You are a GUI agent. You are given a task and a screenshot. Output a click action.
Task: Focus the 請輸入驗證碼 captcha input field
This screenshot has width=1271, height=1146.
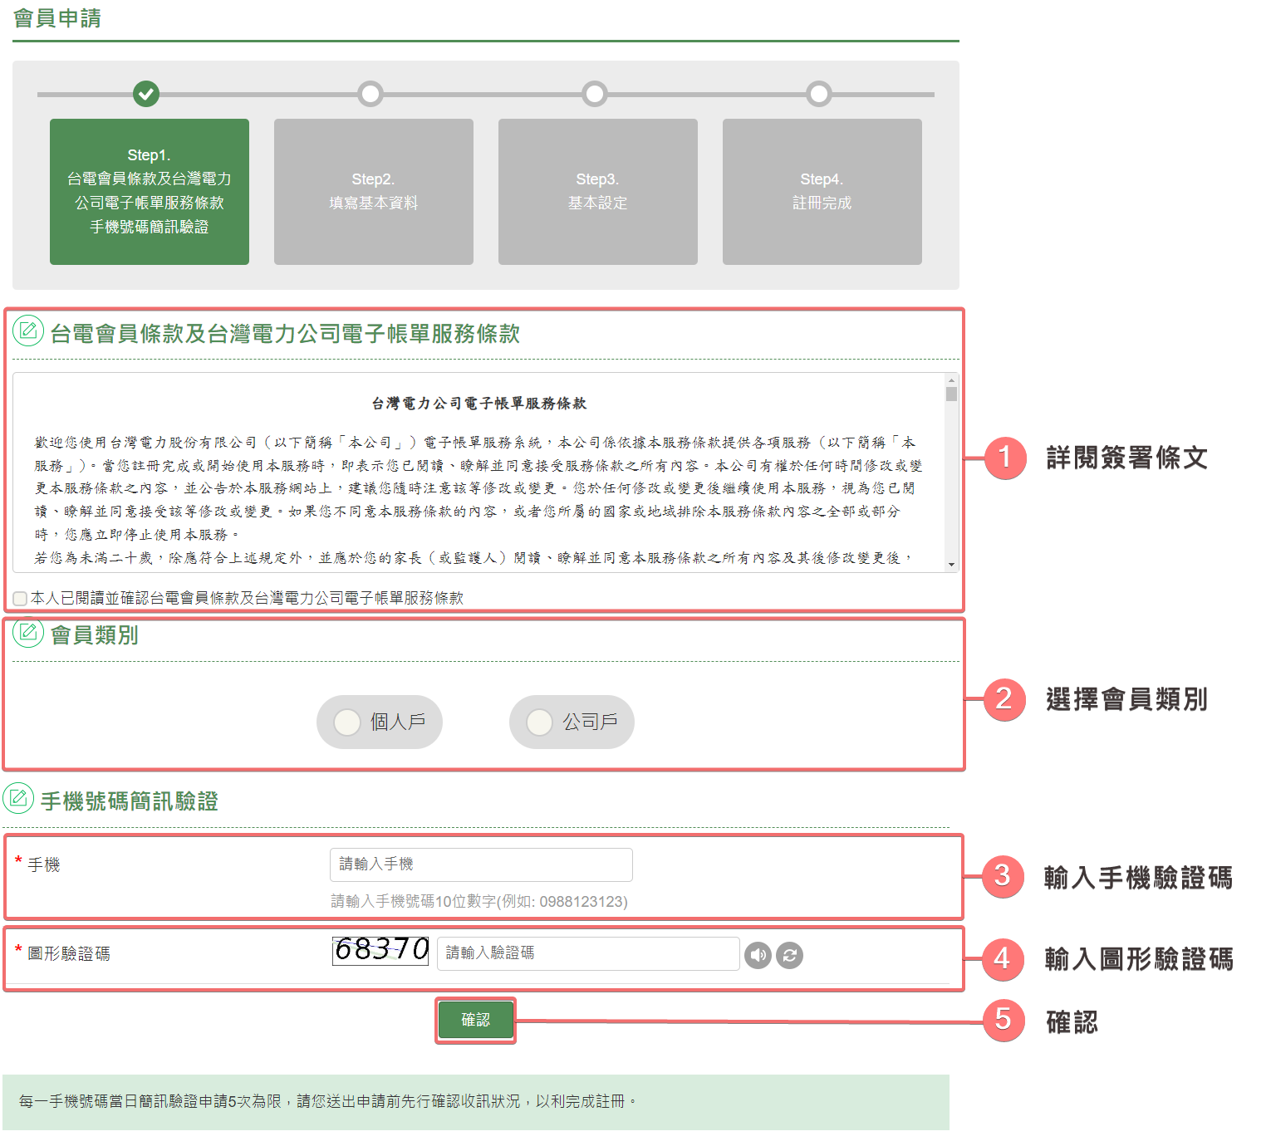pos(588,953)
